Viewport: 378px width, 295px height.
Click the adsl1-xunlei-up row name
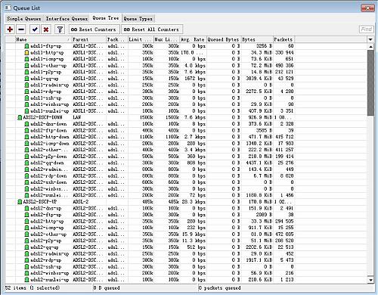tap(49, 111)
